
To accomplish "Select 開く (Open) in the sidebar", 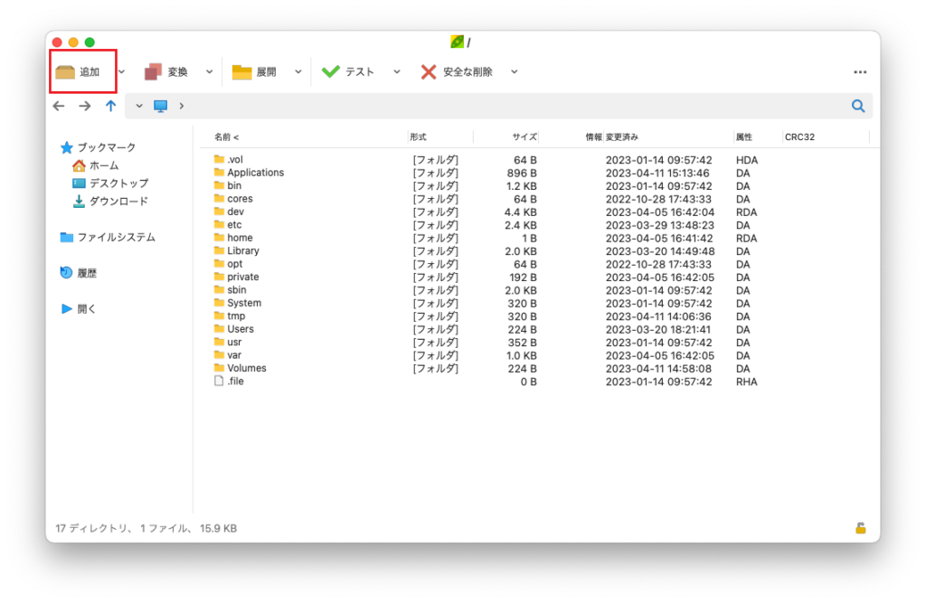I will pyautogui.click(x=79, y=309).
